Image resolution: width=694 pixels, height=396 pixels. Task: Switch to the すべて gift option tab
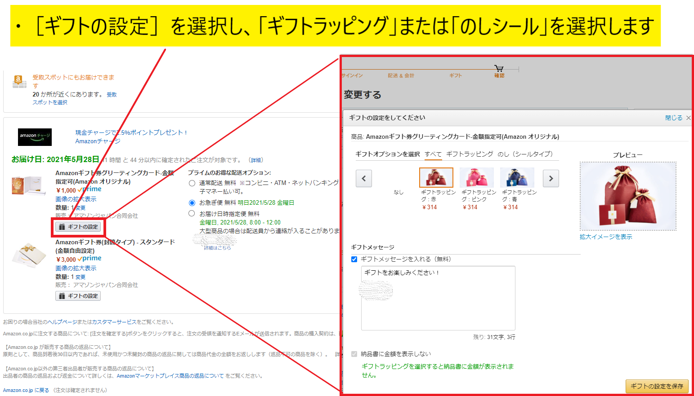433,154
